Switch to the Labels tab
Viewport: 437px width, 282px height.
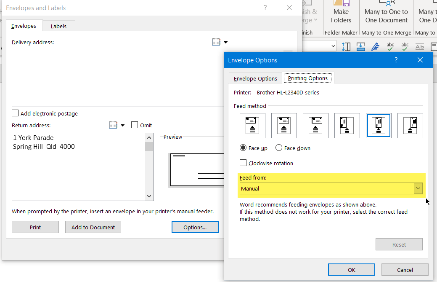(x=58, y=26)
